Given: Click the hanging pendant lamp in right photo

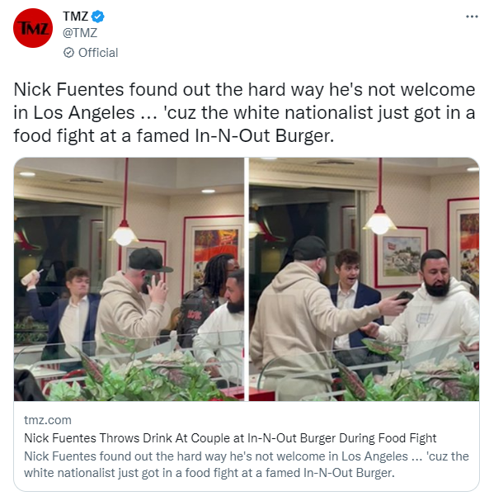Looking at the screenshot, I should 379,220.
